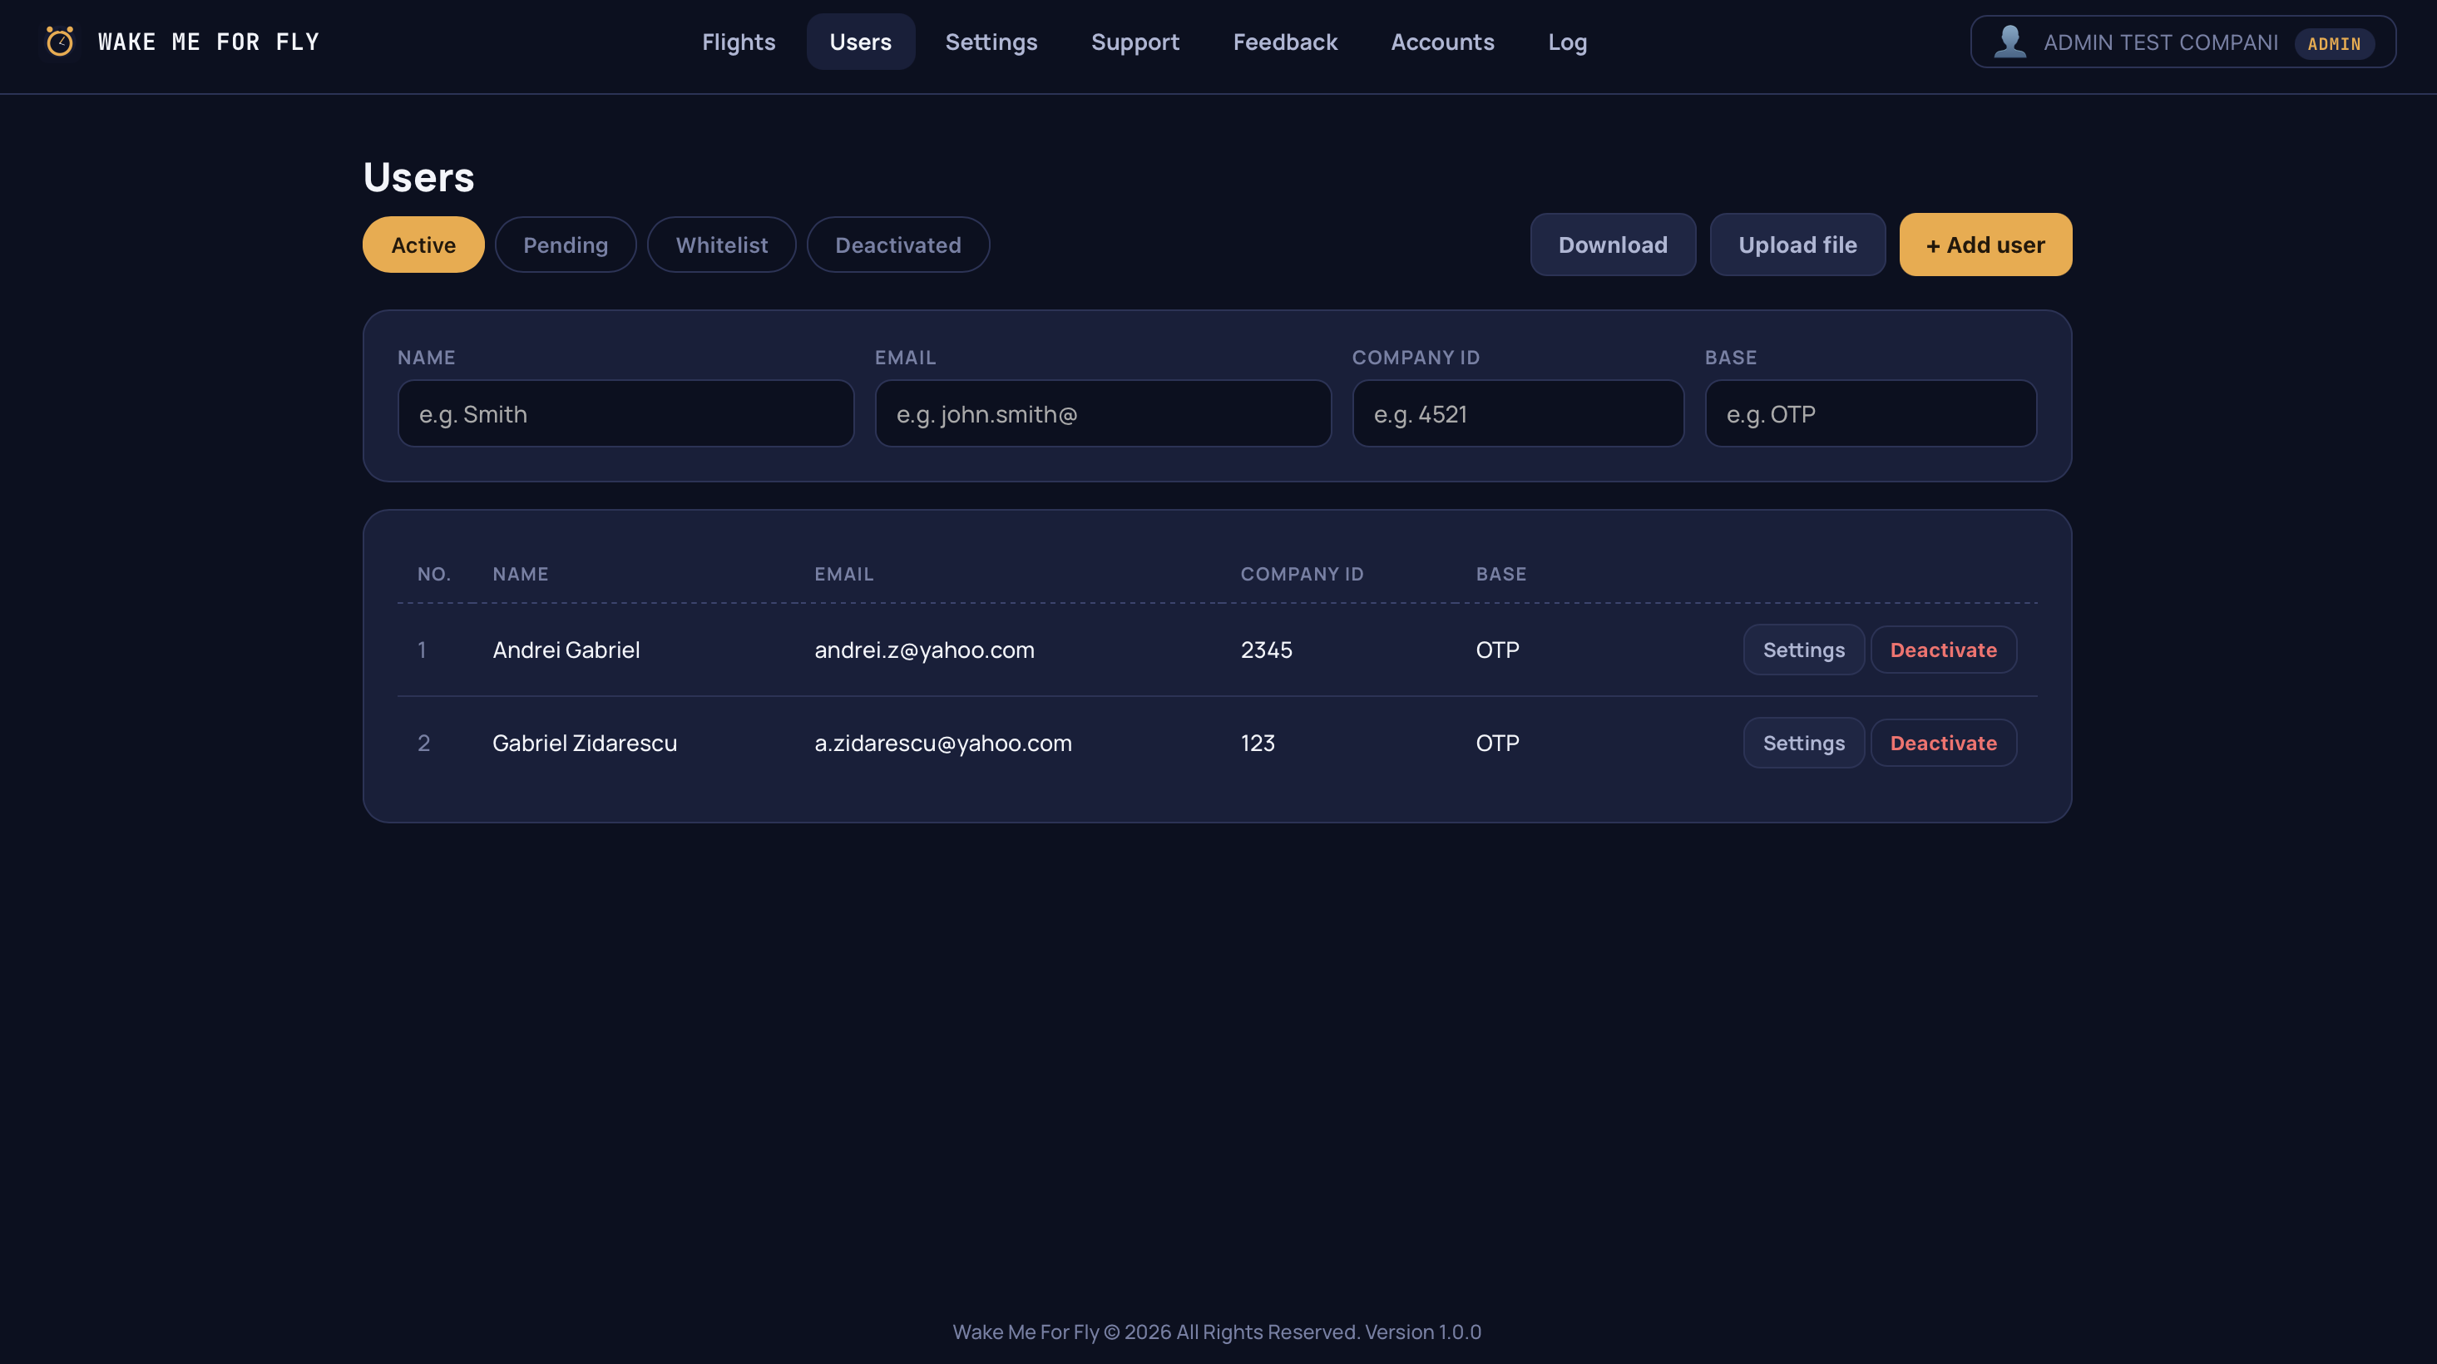Click the Upload file button

click(x=1797, y=245)
